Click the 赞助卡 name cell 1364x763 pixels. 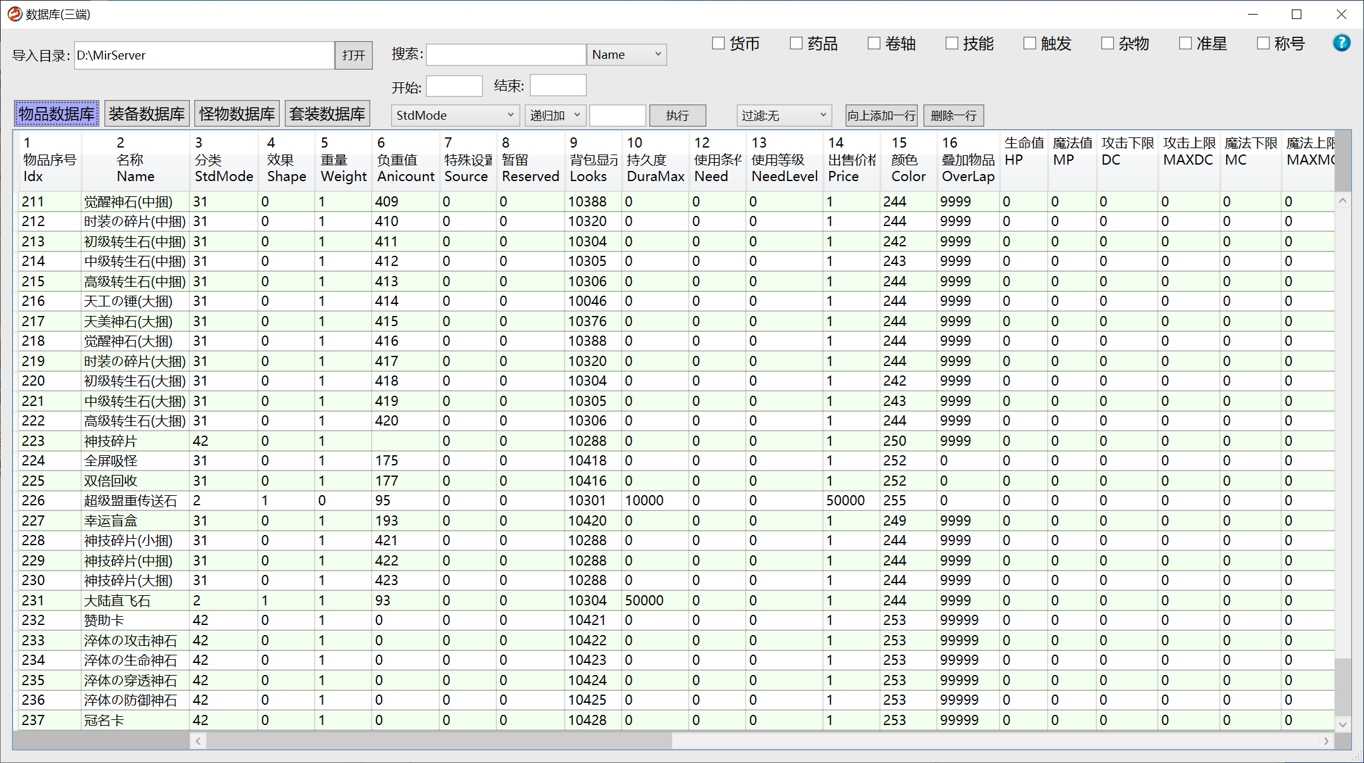pos(135,620)
